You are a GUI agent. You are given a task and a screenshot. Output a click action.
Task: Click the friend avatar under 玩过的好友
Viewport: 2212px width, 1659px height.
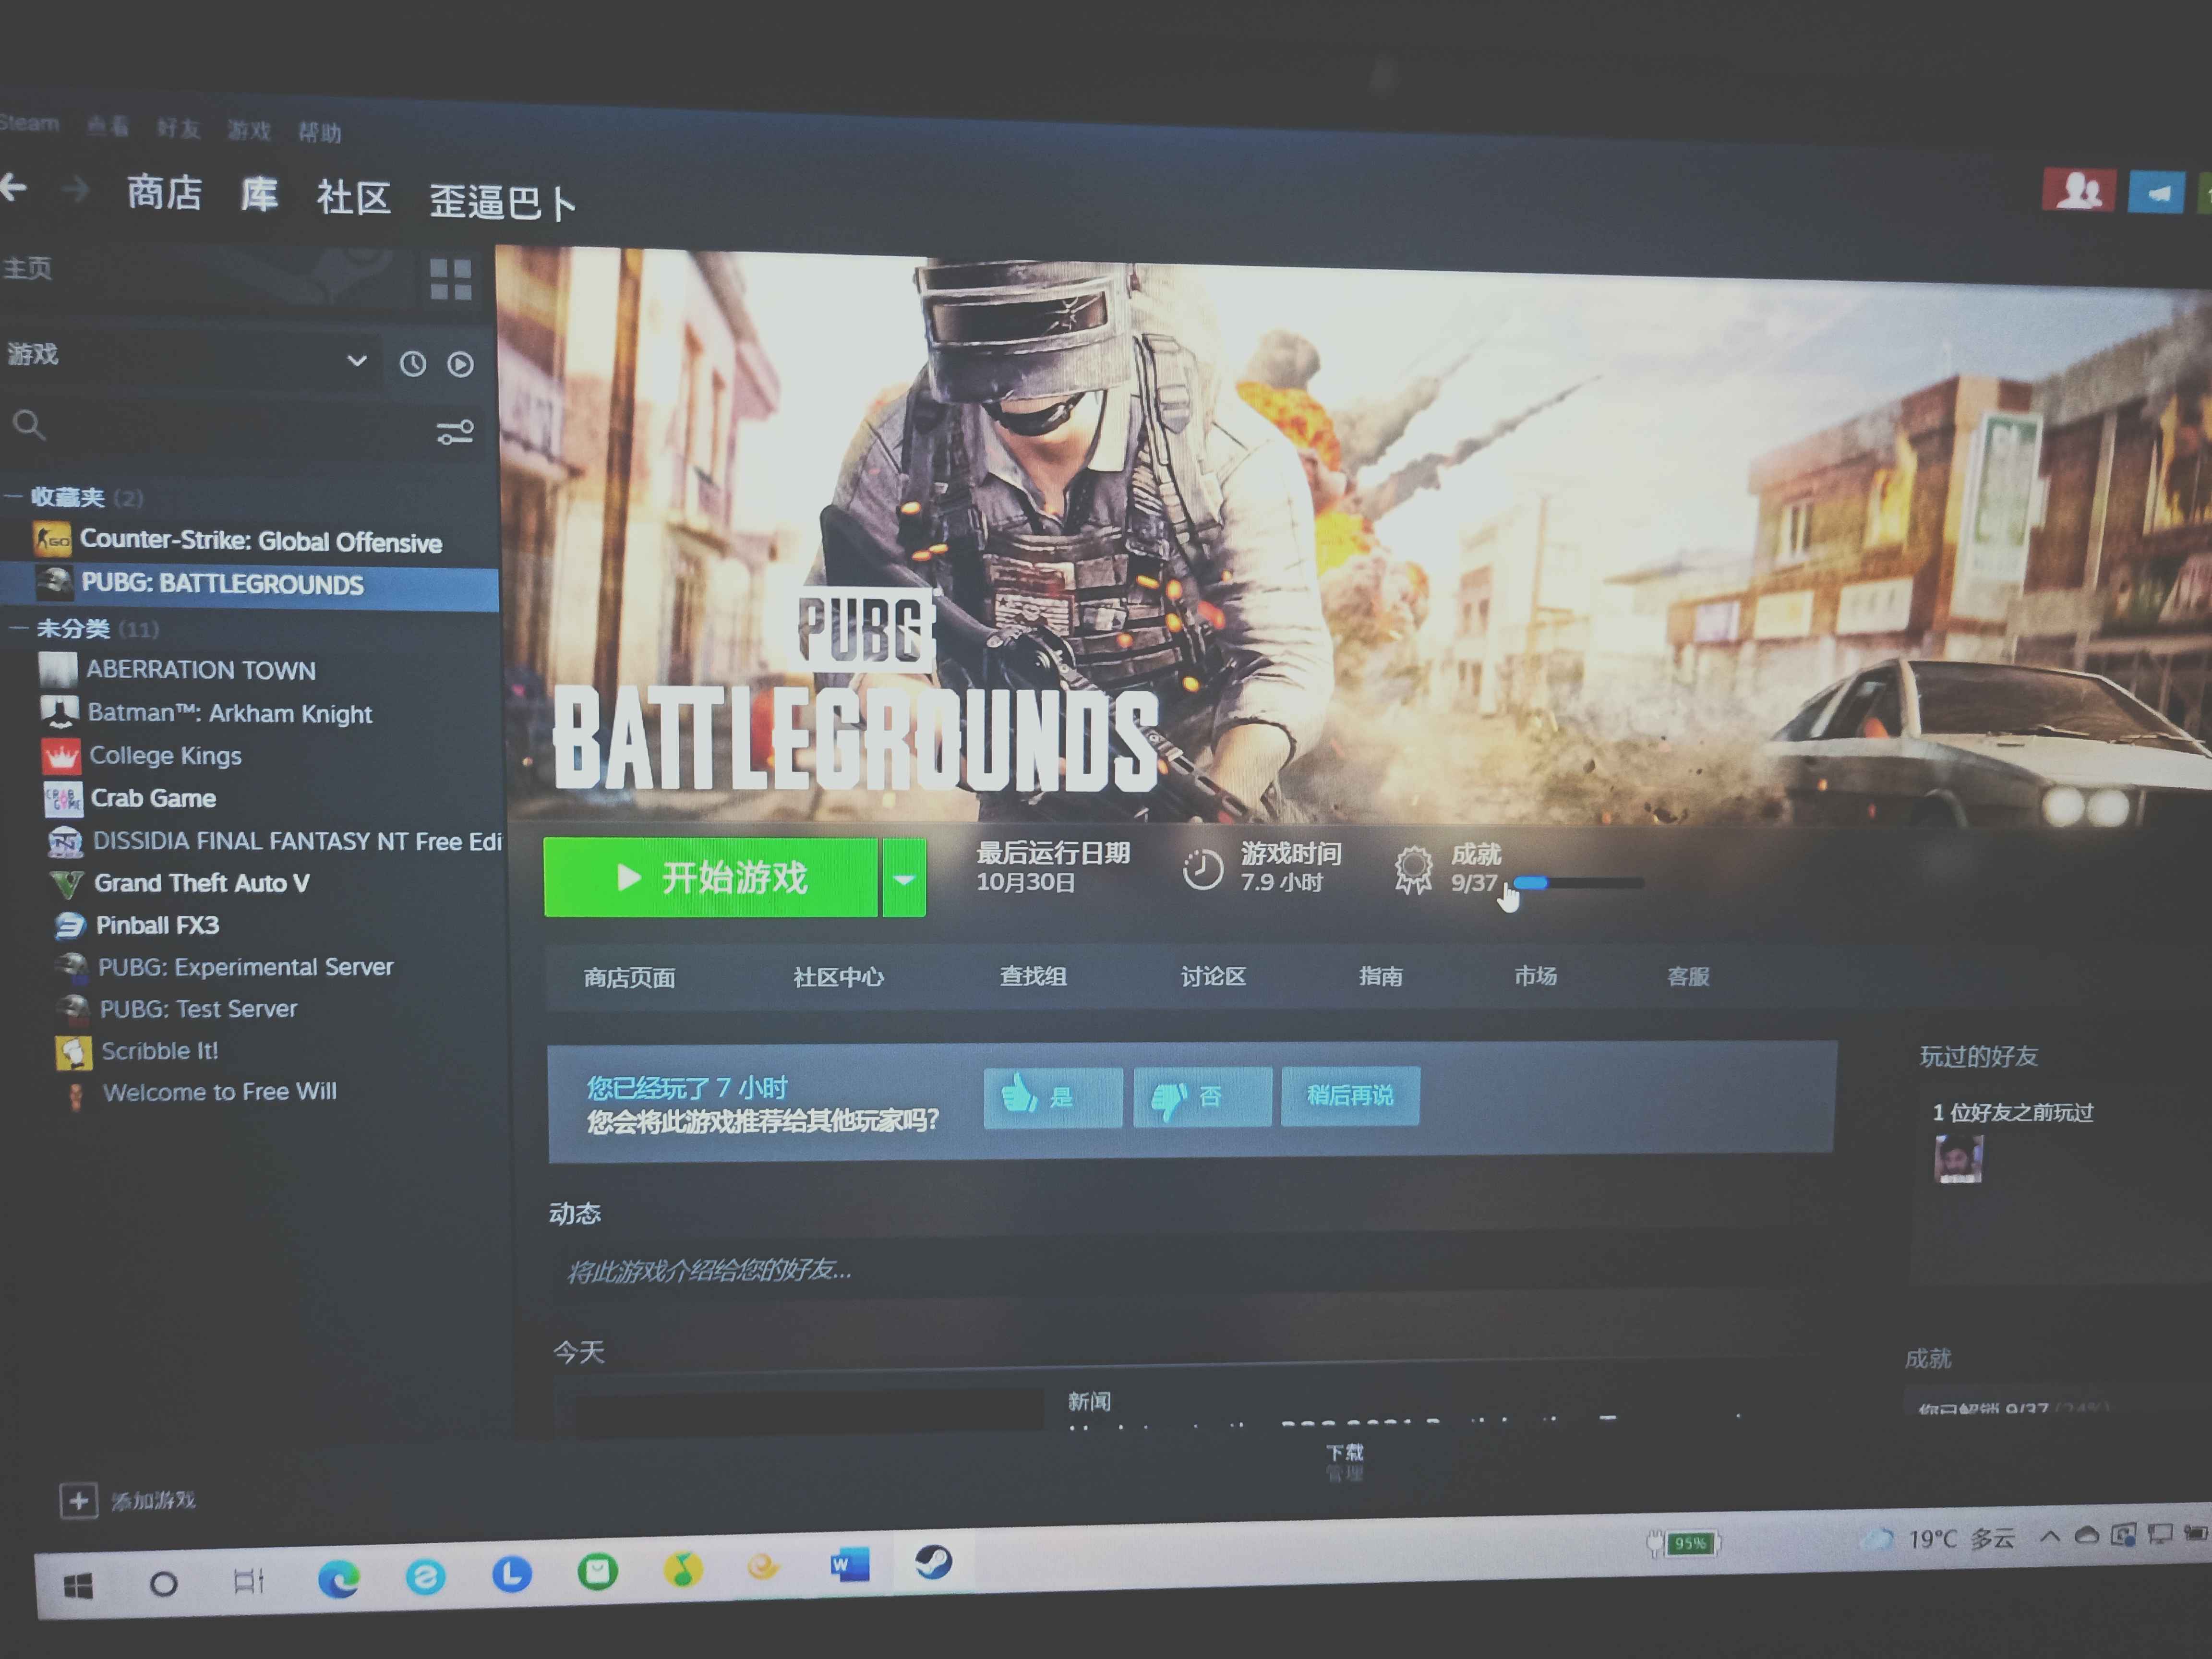pyautogui.click(x=1958, y=1160)
